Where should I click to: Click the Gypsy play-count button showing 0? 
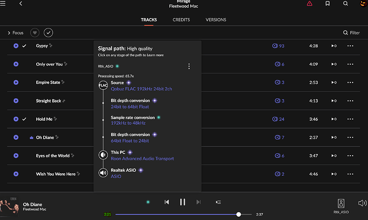(x=334, y=46)
